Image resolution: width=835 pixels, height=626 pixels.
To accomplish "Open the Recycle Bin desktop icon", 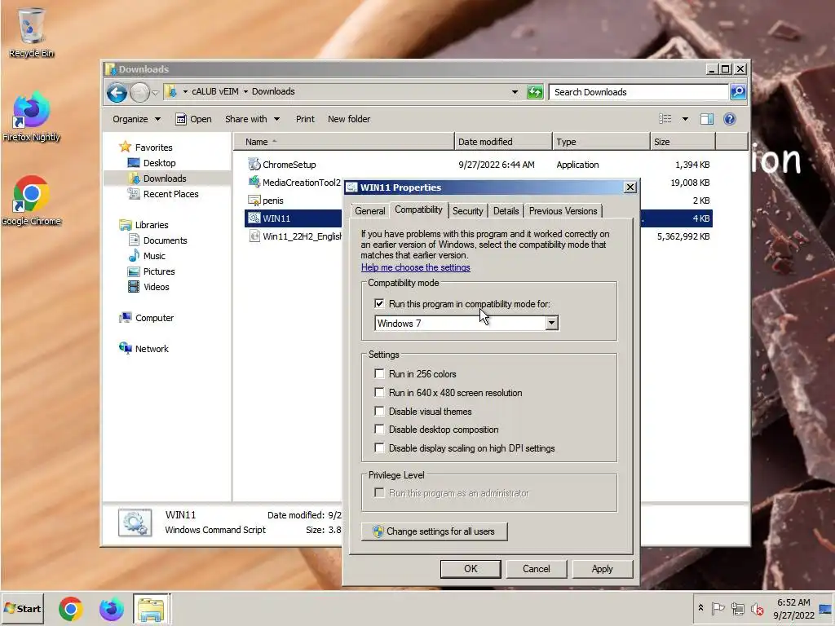I will pyautogui.click(x=32, y=32).
